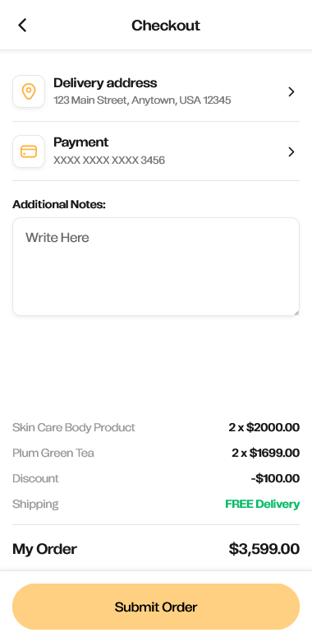Expand the Payment chevron
The height and width of the screenshot is (642, 312).
click(291, 152)
